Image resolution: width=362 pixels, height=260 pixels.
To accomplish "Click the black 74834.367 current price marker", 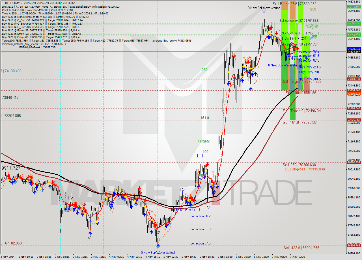I will [354, 51].
